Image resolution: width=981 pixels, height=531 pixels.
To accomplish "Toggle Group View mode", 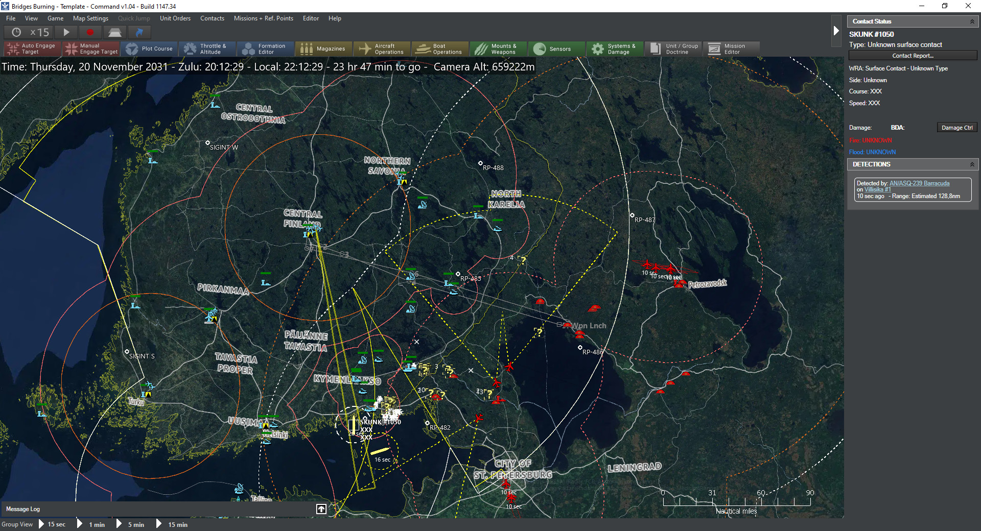I will coord(17,524).
